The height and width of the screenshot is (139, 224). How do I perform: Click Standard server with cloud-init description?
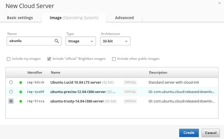174,82
